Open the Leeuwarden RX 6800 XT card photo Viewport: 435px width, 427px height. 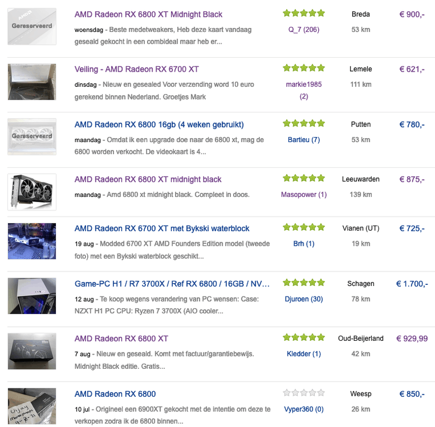tap(32, 192)
